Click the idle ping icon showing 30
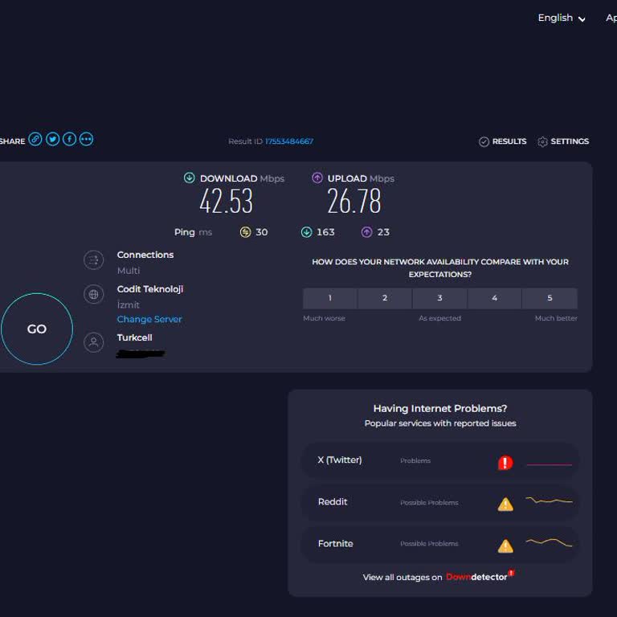Image resolution: width=617 pixels, height=617 pixels. (x=246, y=232)
